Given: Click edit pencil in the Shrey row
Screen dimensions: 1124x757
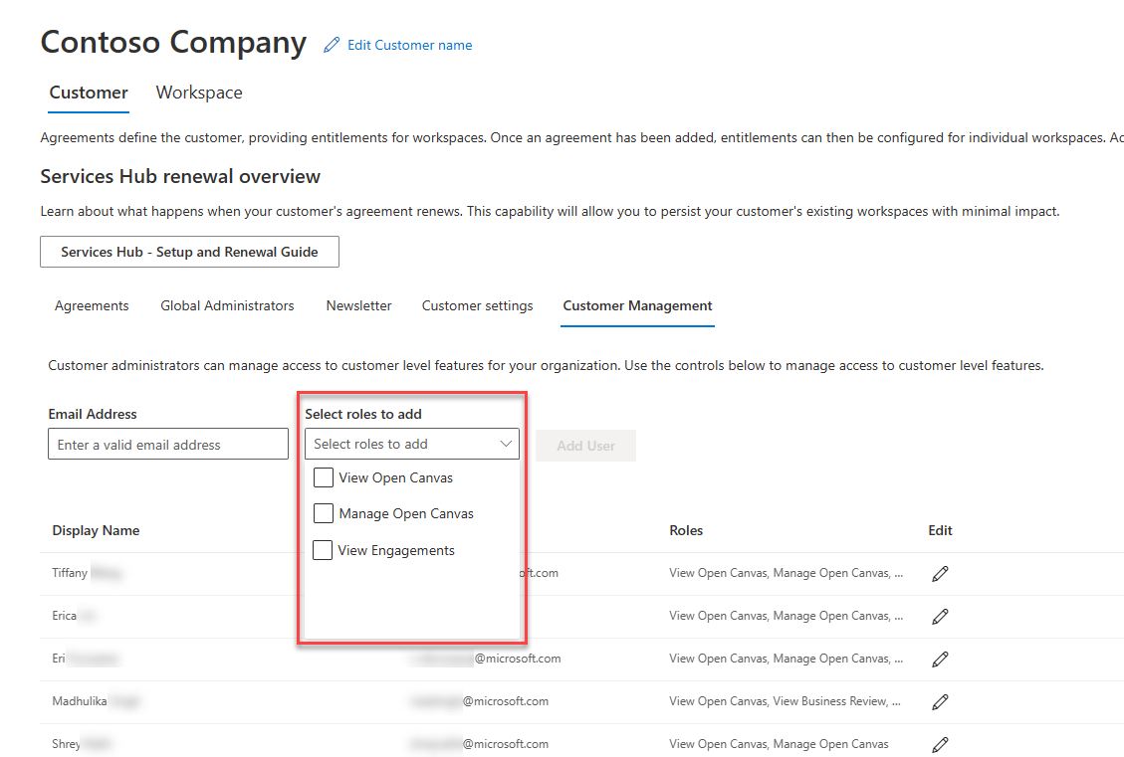Looking at the screenshot, I should click(x=940, y=745).
